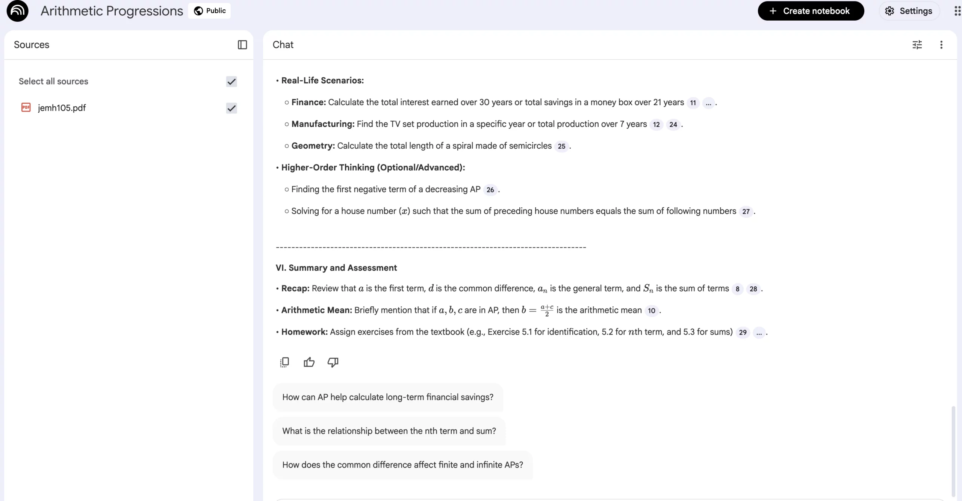Uncheck the jemh105.pdf source checkbox
Screen dimensions: 962x501
coord(231,108)
